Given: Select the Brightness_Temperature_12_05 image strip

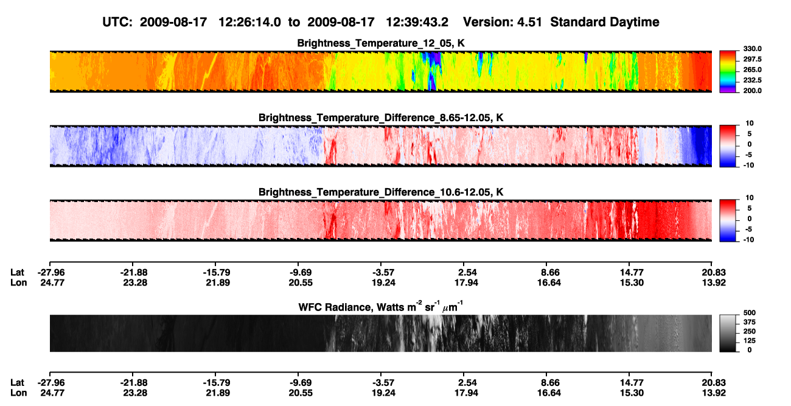Looking at the screenshot, I should pyautogui.click(x=380, y=71).
